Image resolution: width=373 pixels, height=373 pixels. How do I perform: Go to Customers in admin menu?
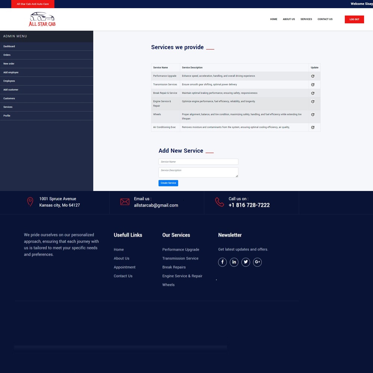click(x=9, y=98)
